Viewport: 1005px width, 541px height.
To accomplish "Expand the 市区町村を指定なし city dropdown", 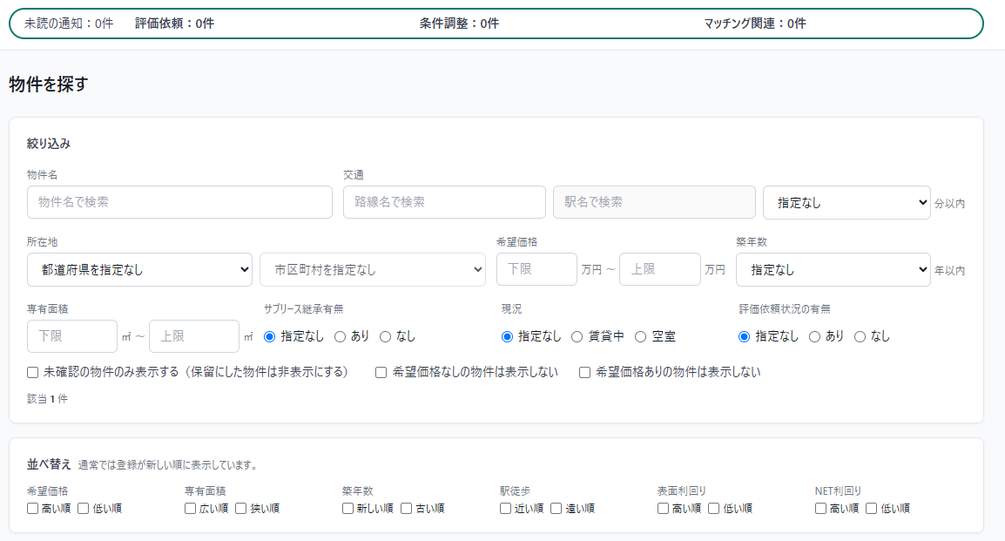I will [373, 270].
